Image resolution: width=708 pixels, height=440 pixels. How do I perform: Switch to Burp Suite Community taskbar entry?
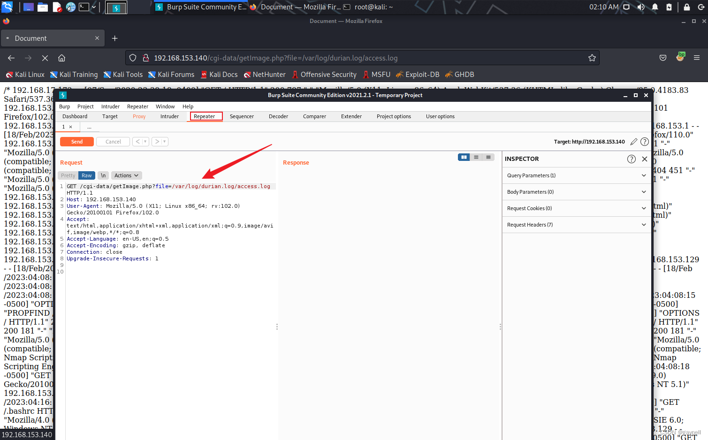pos(201,7)
